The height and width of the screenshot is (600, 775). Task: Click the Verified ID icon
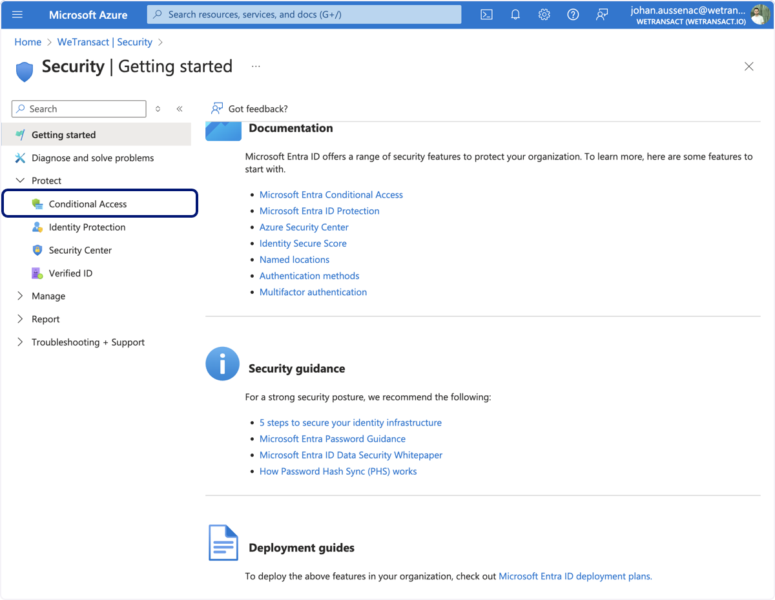point(37,273)
